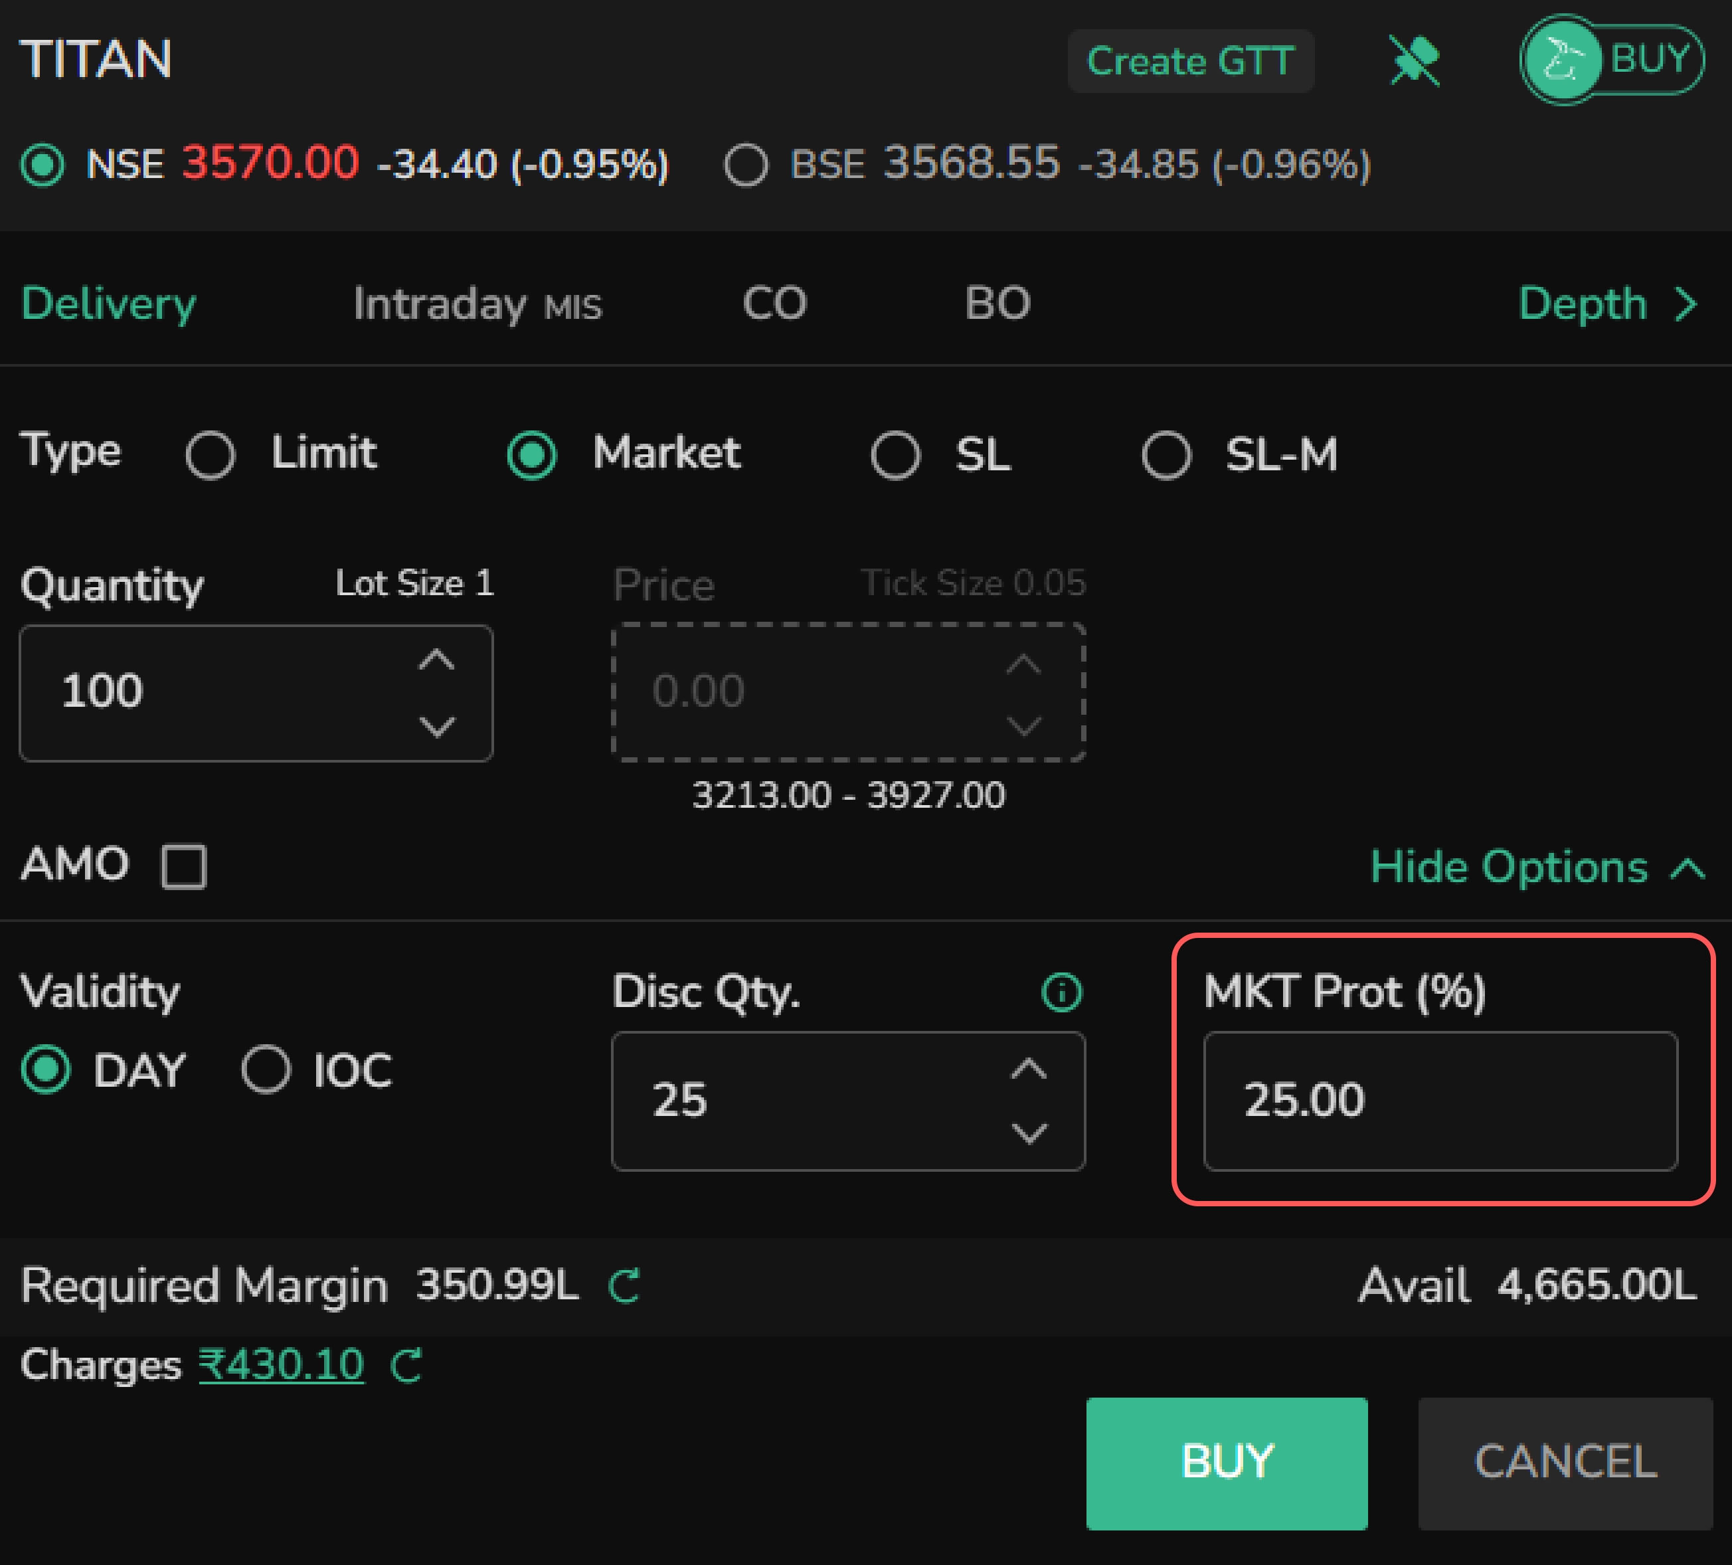Choose the SL-M order type

click(x=1166, y=454)
